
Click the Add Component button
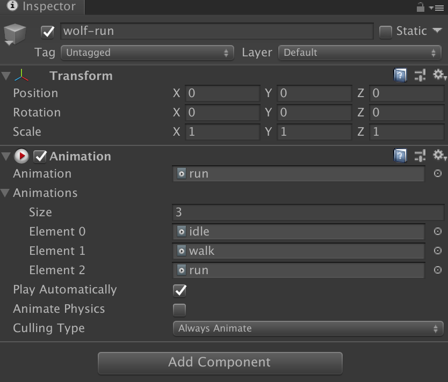click(220, 362)
